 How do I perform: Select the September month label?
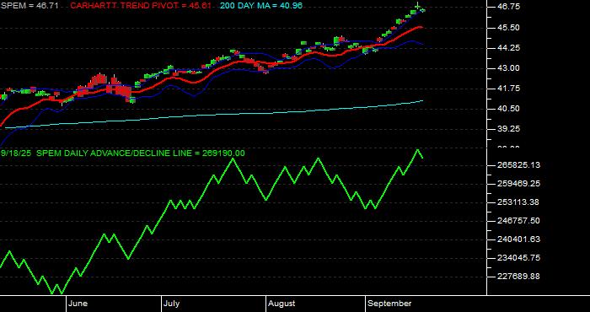[389, 304]
